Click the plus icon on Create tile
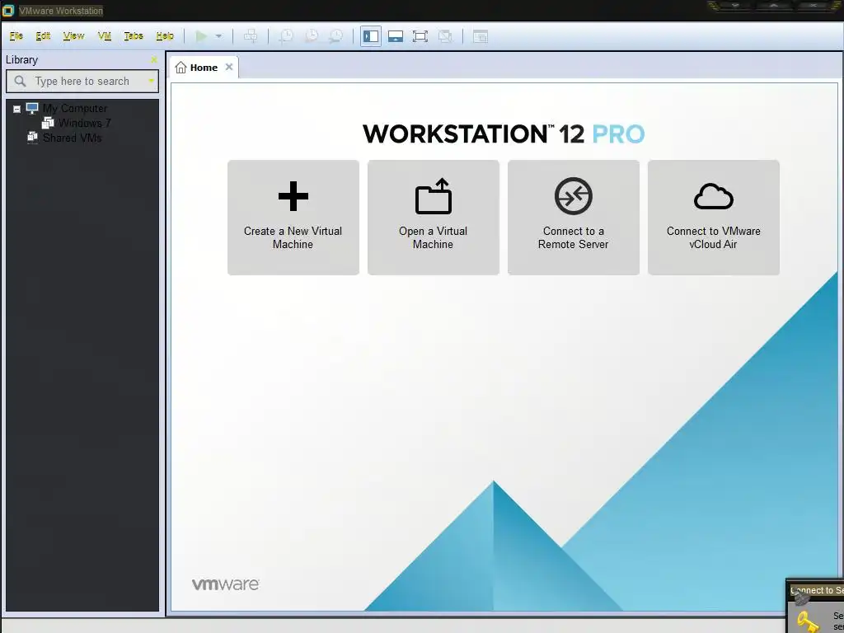844x633 pixels. click(x=293, y=196)
